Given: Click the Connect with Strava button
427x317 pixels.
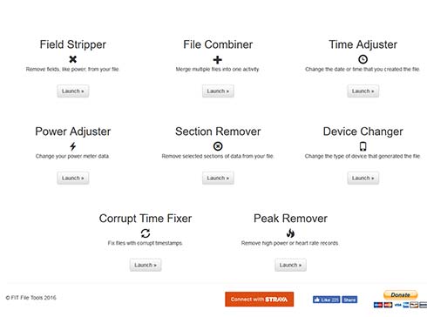Looking at the screenshot, I should [x=259, y=300].
